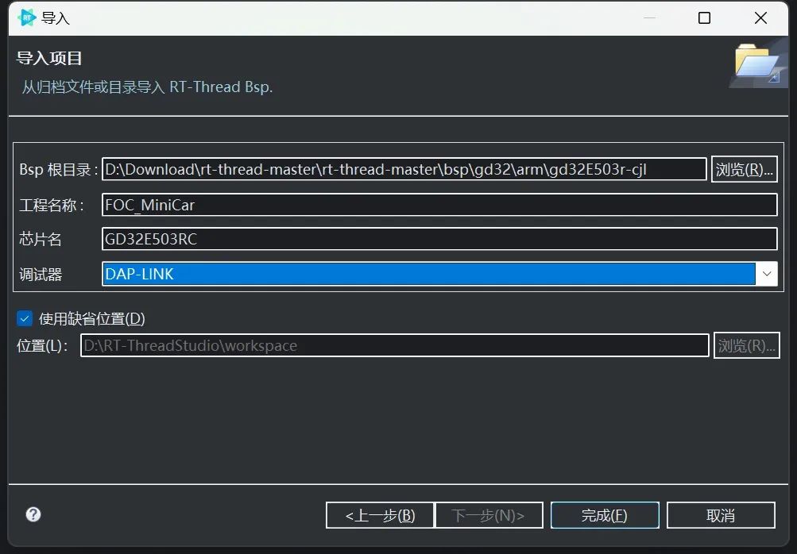Go back with <上一步(B) button
797x554 pixels.
[380, 515]
